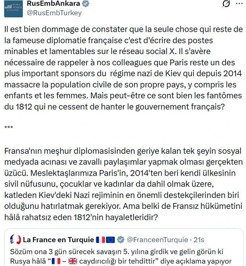The height and width of the screenshot is (266, 246).
Task: Click EU flag emoji beside La France en Turquie
Action: click(110, 239)
